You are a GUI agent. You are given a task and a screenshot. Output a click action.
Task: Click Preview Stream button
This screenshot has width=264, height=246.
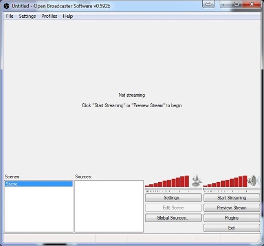[232, 208]
